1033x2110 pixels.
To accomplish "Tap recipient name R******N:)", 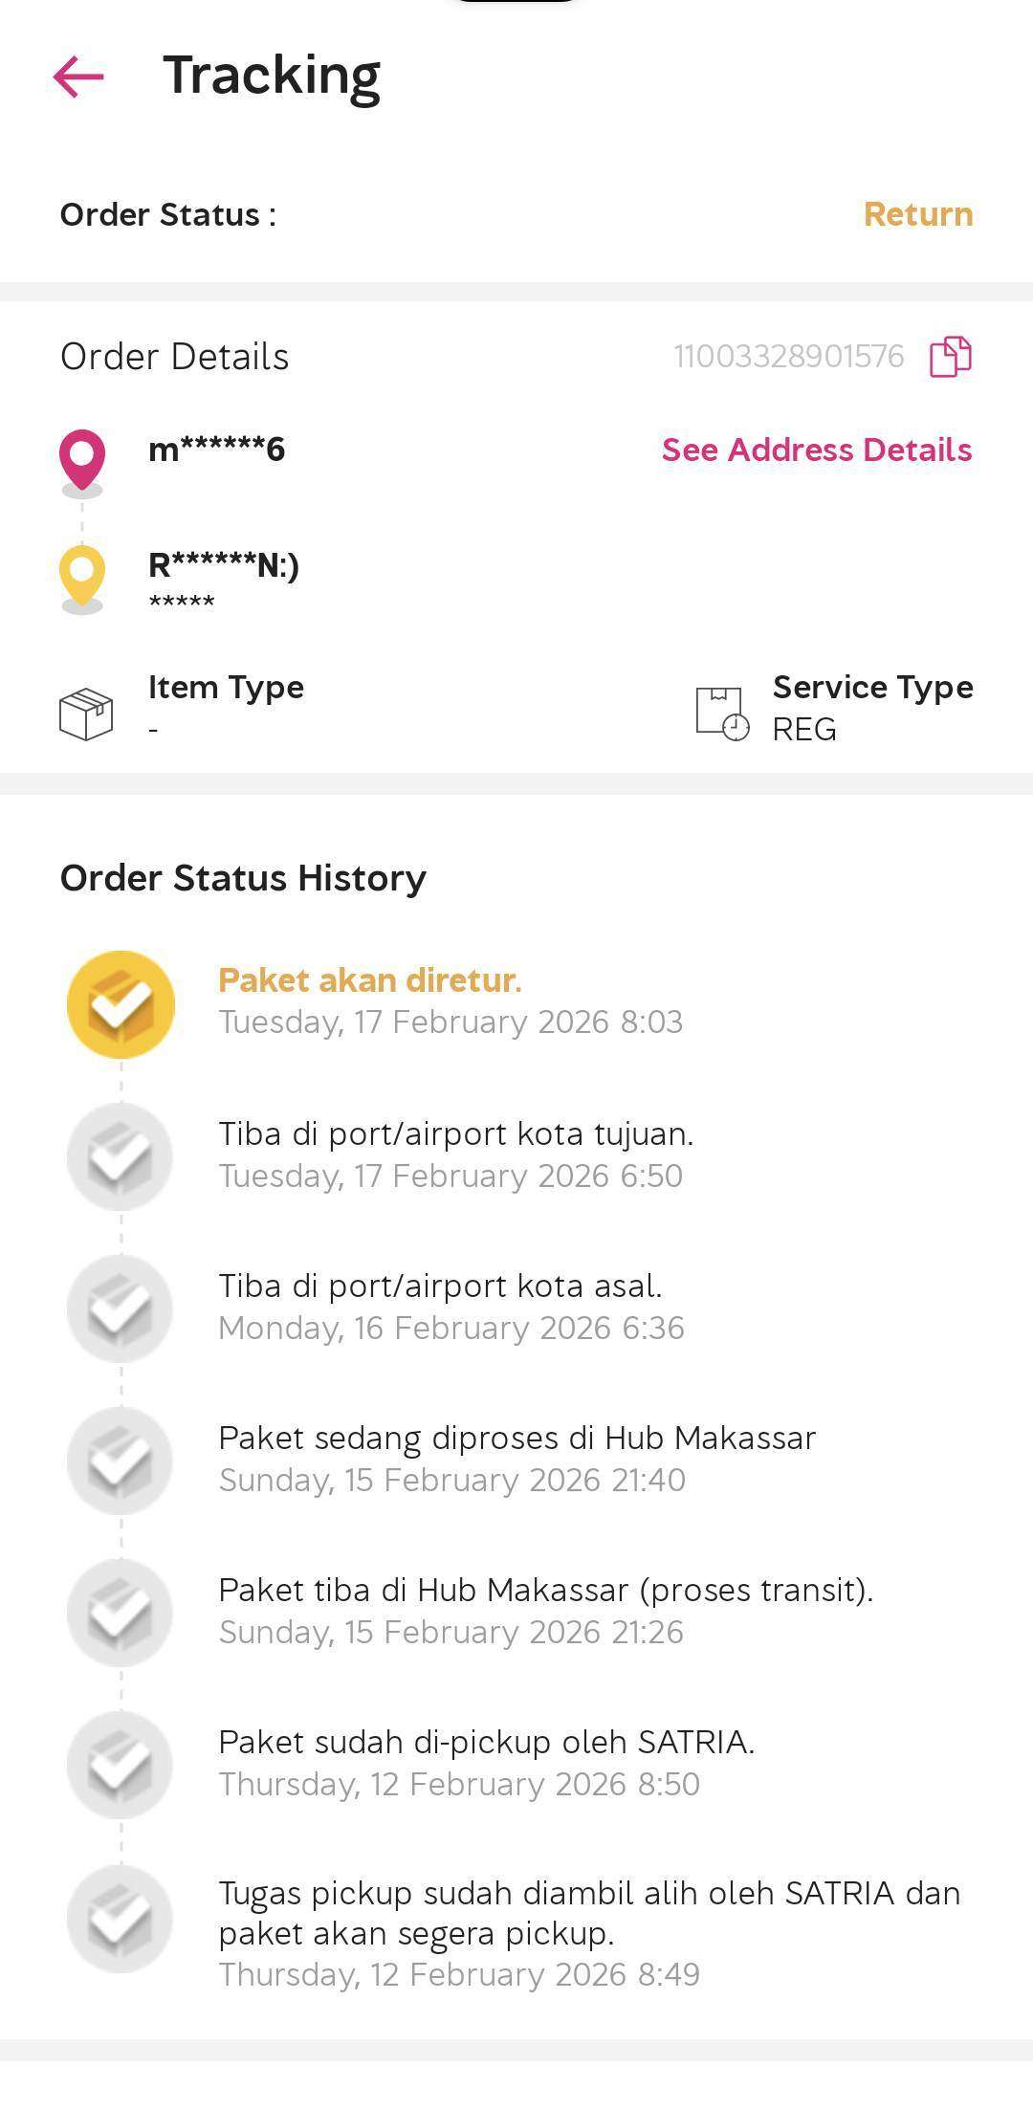I will [x=224, y=565].
